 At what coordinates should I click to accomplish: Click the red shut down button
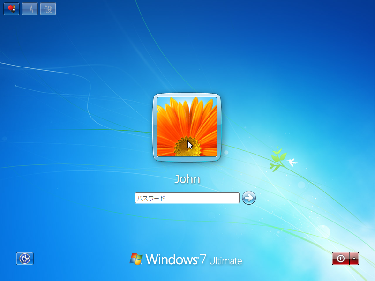pos(341,259)
